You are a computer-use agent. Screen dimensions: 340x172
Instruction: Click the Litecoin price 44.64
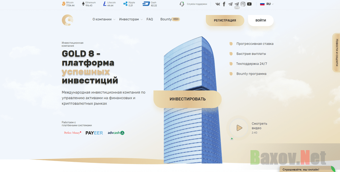[110, 5]
